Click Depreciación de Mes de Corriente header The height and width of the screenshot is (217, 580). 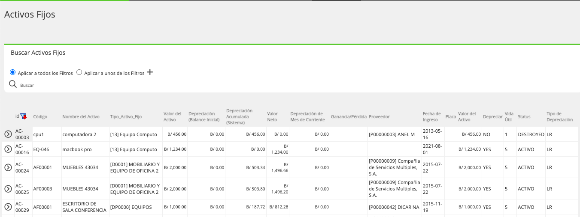coord(307,116)
